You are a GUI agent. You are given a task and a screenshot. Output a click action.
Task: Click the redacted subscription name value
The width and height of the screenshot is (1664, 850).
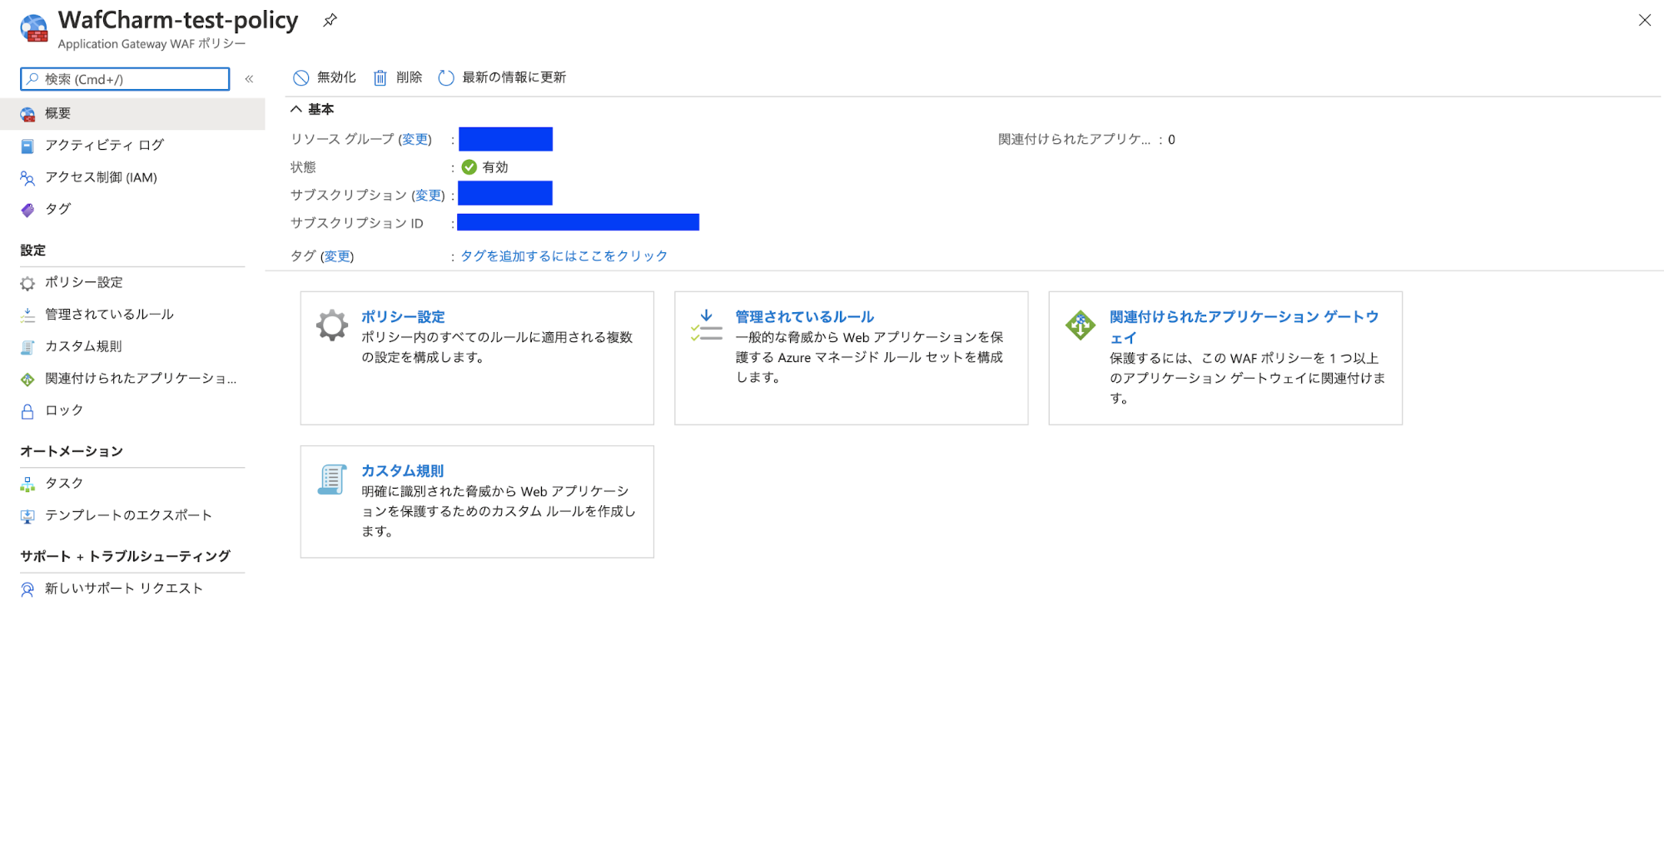coord(505,193)
